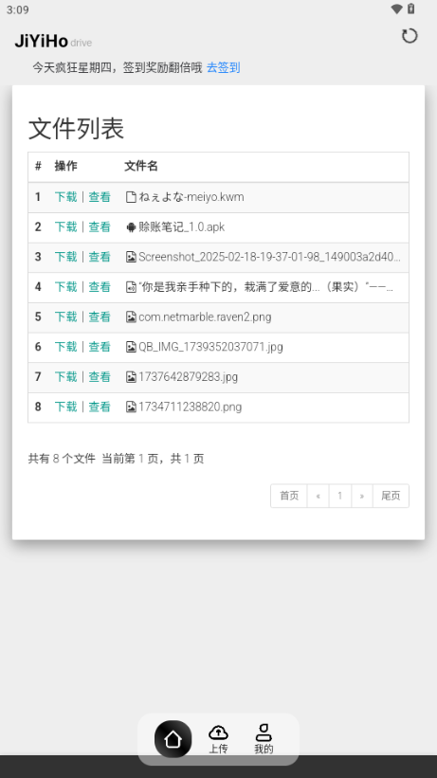The image size is (437, 778).
Task: Click the 去签到 sign-in link
Action: [x=224, y=67]
